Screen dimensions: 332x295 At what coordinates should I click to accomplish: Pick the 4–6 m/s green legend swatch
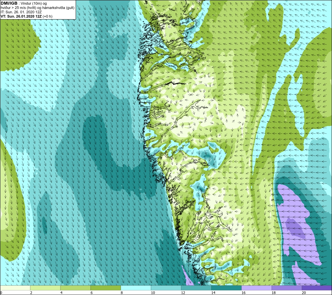tap(75, 288)
